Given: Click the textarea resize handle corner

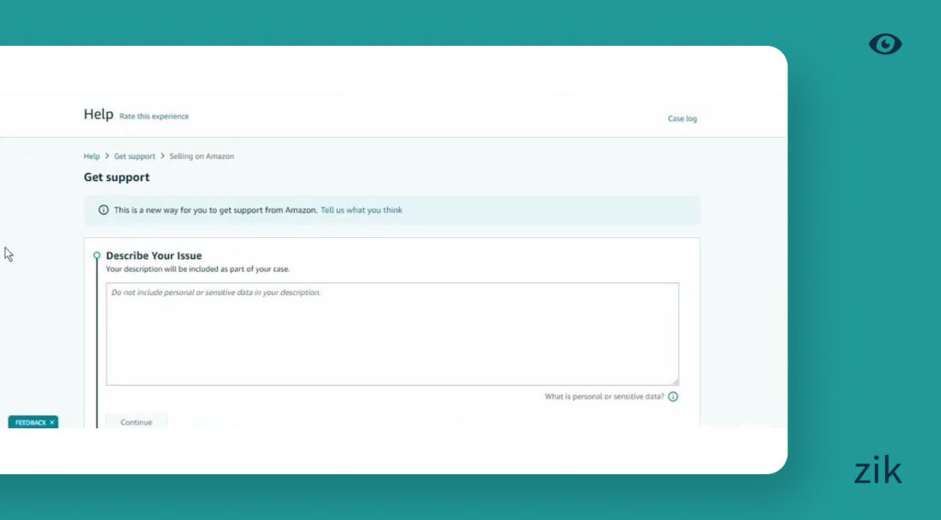Looking at the screenshot, I should 675,380.
